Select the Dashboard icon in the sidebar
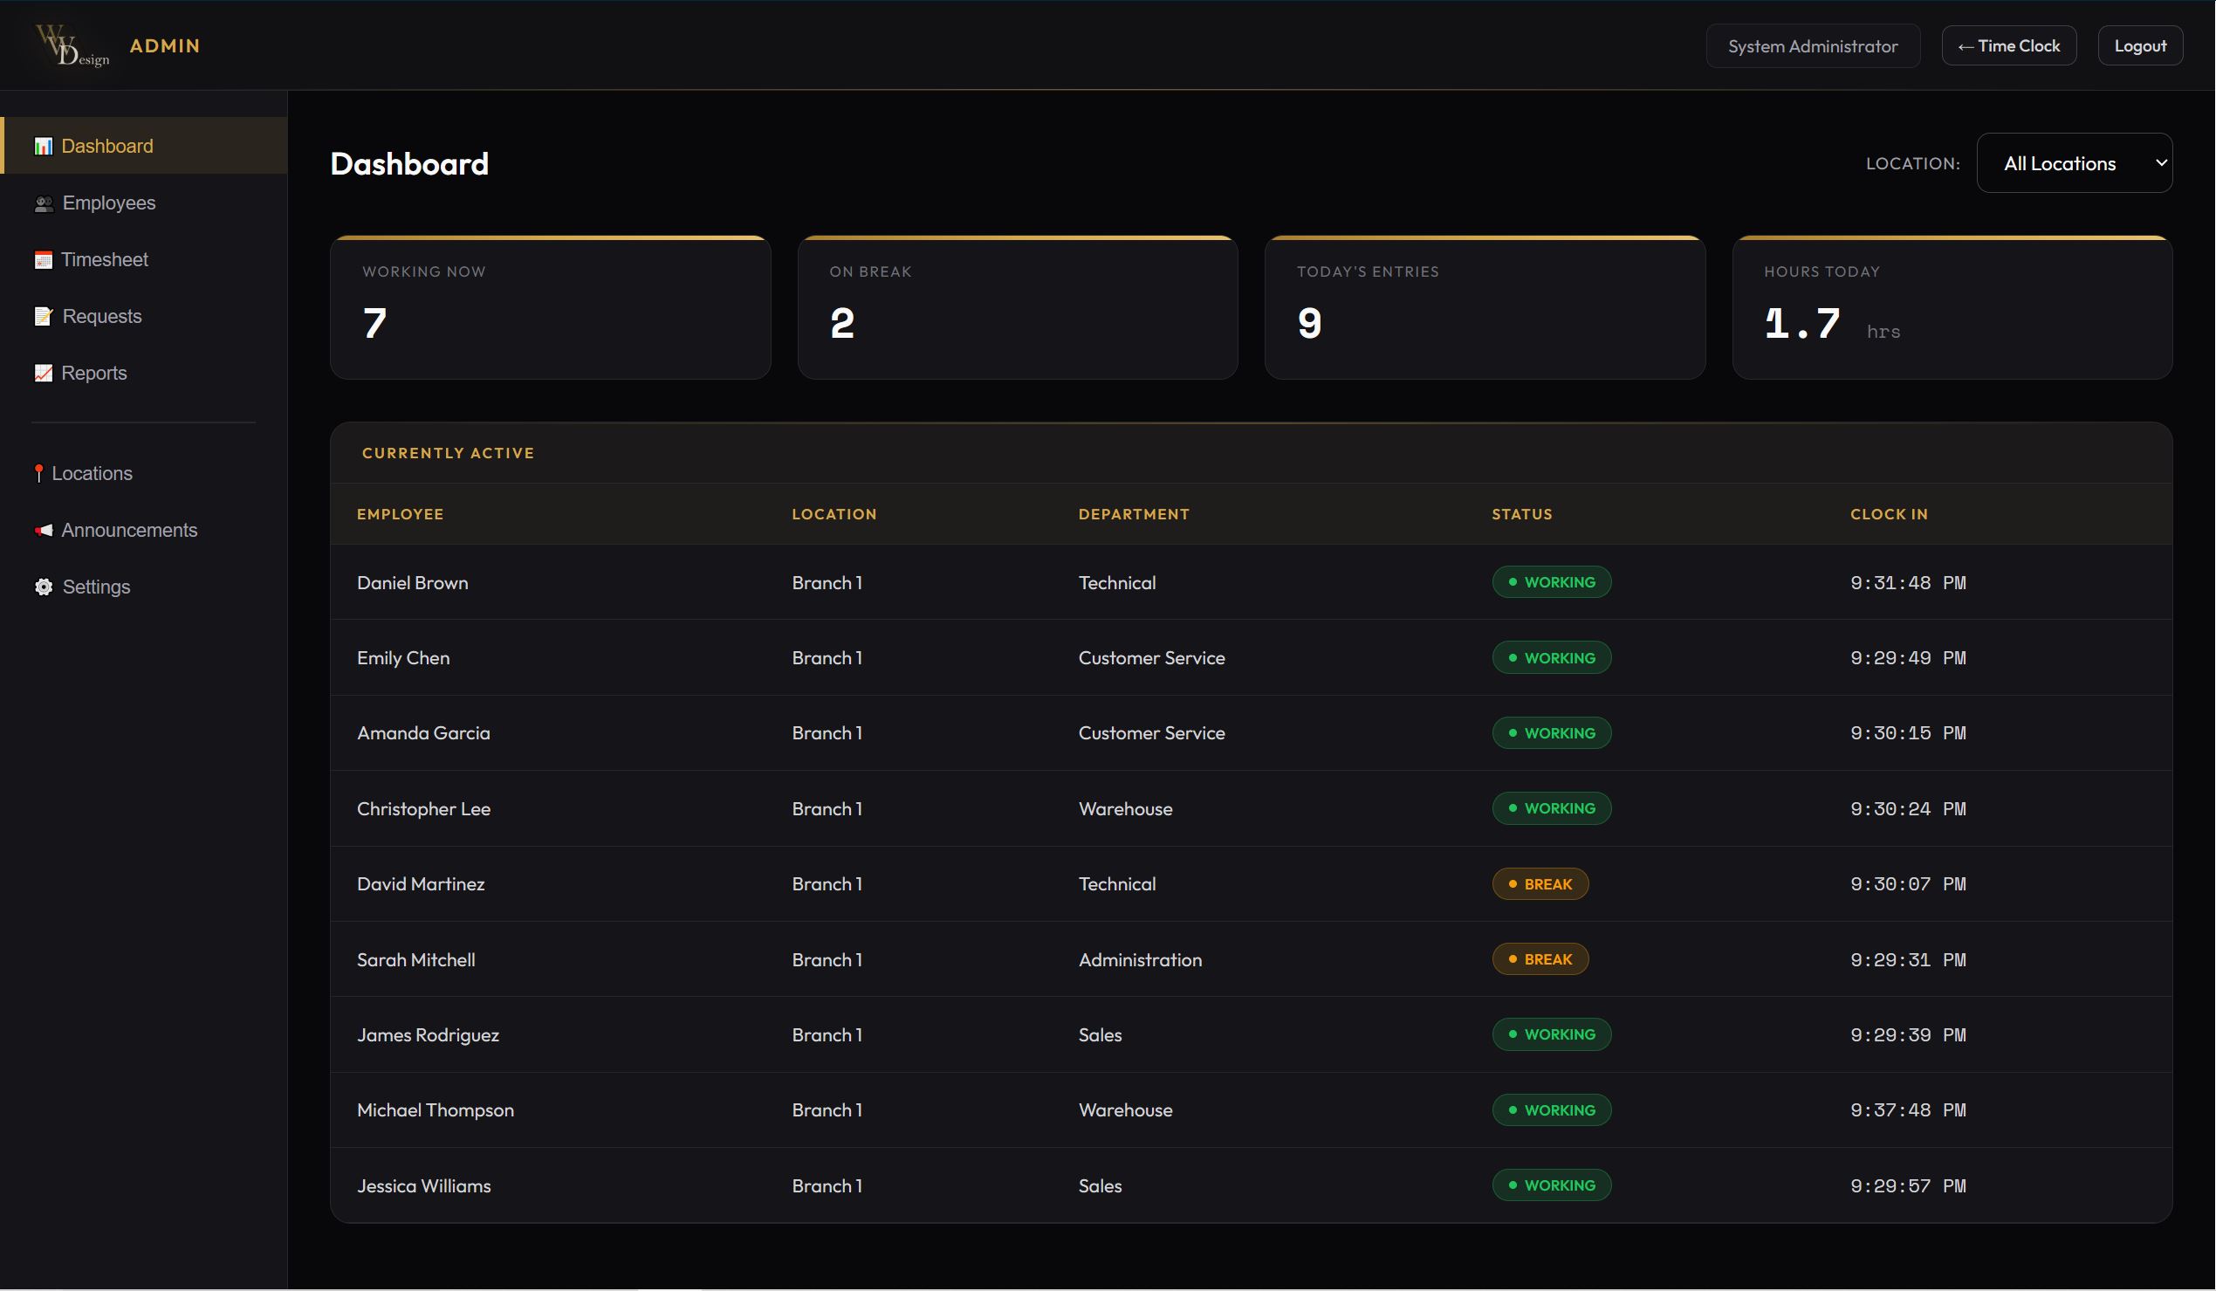 [x=43, y=146]
